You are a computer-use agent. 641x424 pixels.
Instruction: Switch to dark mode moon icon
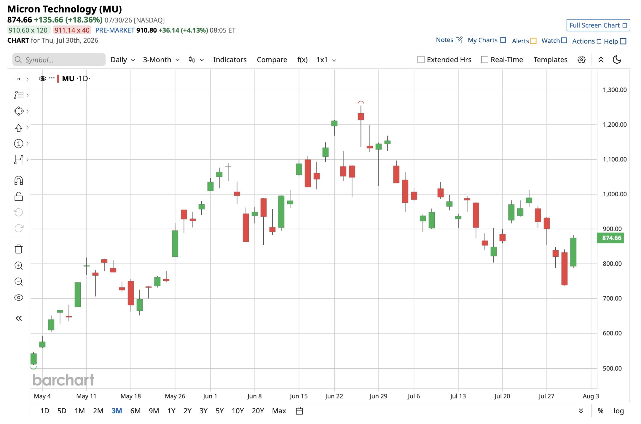click(x=617, y=60)
